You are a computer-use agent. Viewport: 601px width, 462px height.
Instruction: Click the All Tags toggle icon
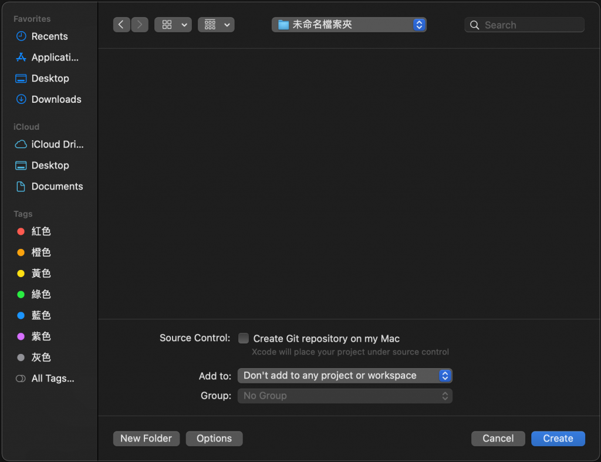[21, 379]
